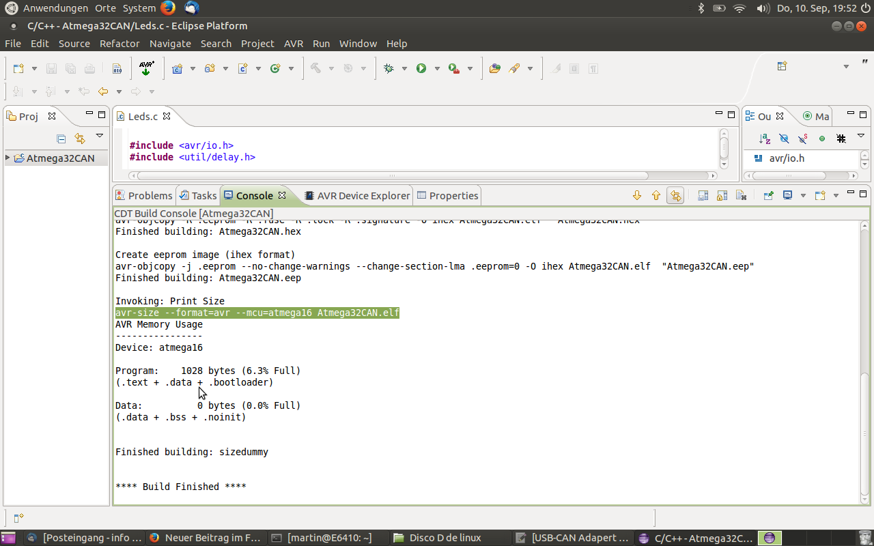Expand the Open Console dropdown arrow
The width and height of the screenshot is (874, 546).
click(836, 195)
